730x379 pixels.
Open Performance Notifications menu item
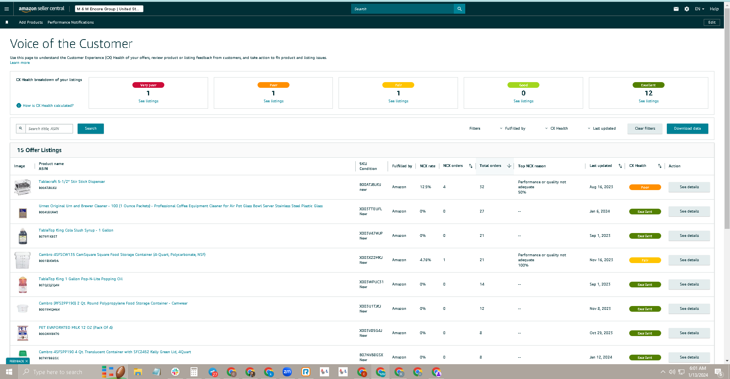[70, 22]
